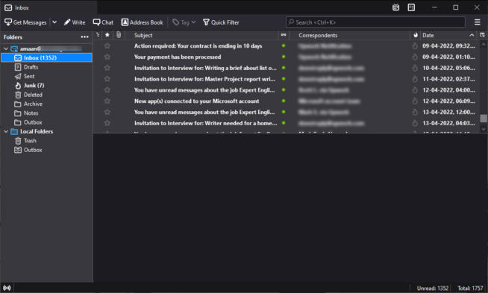Screen dimensions: 488x293
Task: Star the 13-04-2022 12:00 unread messages email
Action: point(107,113)
